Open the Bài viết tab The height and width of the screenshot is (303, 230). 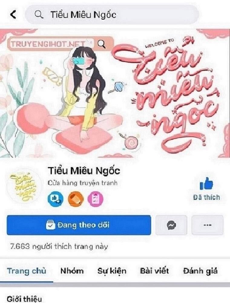pos(154,271)
